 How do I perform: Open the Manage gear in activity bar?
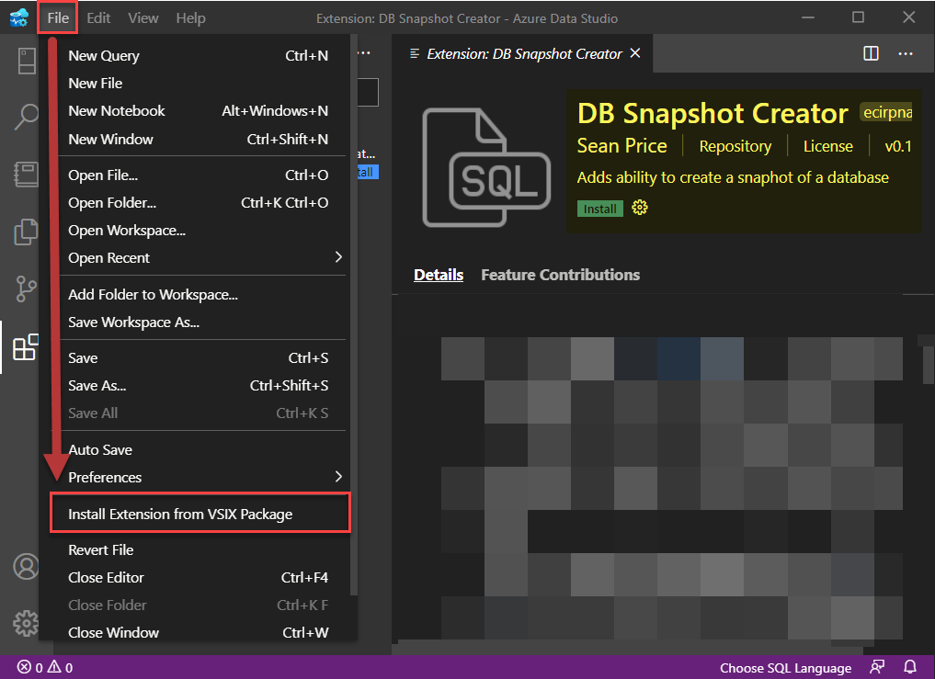(x=27, y=624)
